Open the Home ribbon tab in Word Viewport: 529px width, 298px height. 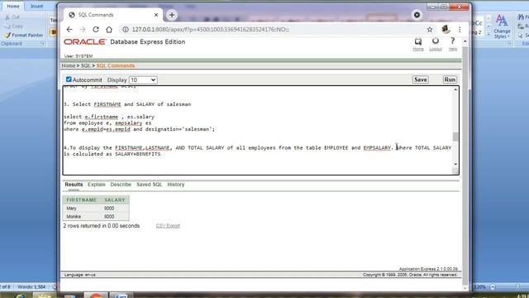click(13, 6)
